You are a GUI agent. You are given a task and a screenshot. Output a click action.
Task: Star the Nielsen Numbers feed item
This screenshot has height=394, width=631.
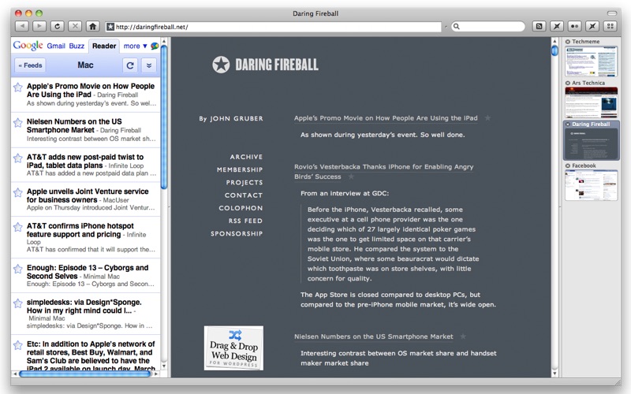(17, 123)
